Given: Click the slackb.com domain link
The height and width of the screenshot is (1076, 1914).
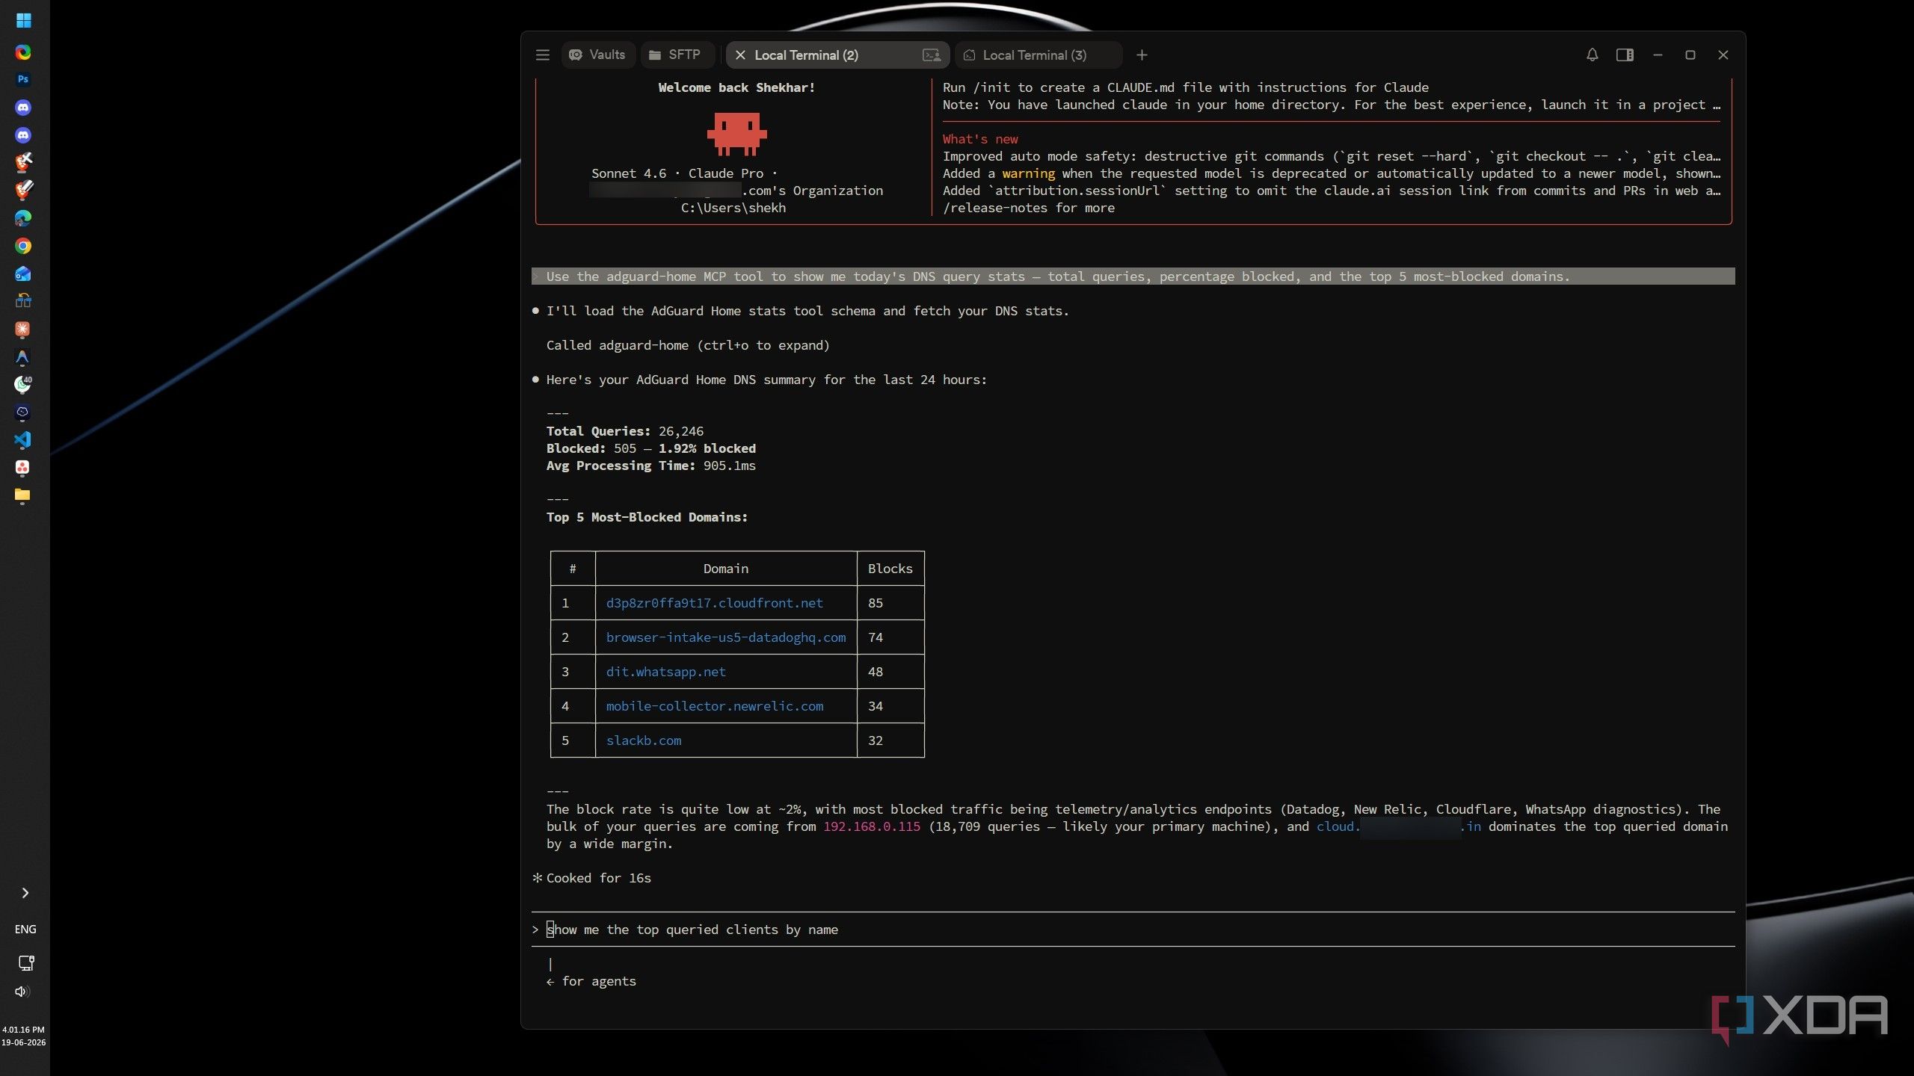Looking at the screenshot, I should pyautogui.click(x=643, y=740).
